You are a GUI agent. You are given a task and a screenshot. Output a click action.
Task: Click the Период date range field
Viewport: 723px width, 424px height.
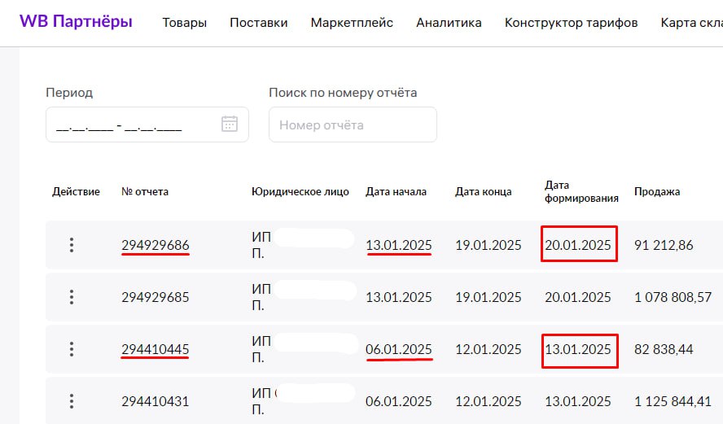click(x=130, y=125)
